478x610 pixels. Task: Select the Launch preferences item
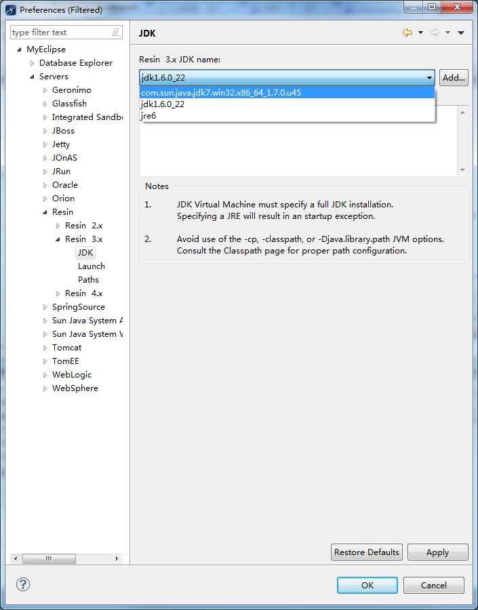pyautogui.click(x=92, y=266)
